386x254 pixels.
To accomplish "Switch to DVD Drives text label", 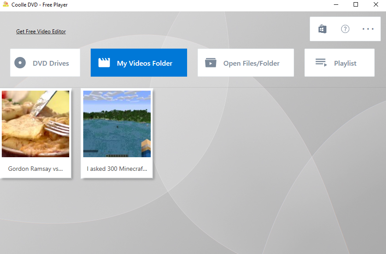I will (x=51, y=63).
